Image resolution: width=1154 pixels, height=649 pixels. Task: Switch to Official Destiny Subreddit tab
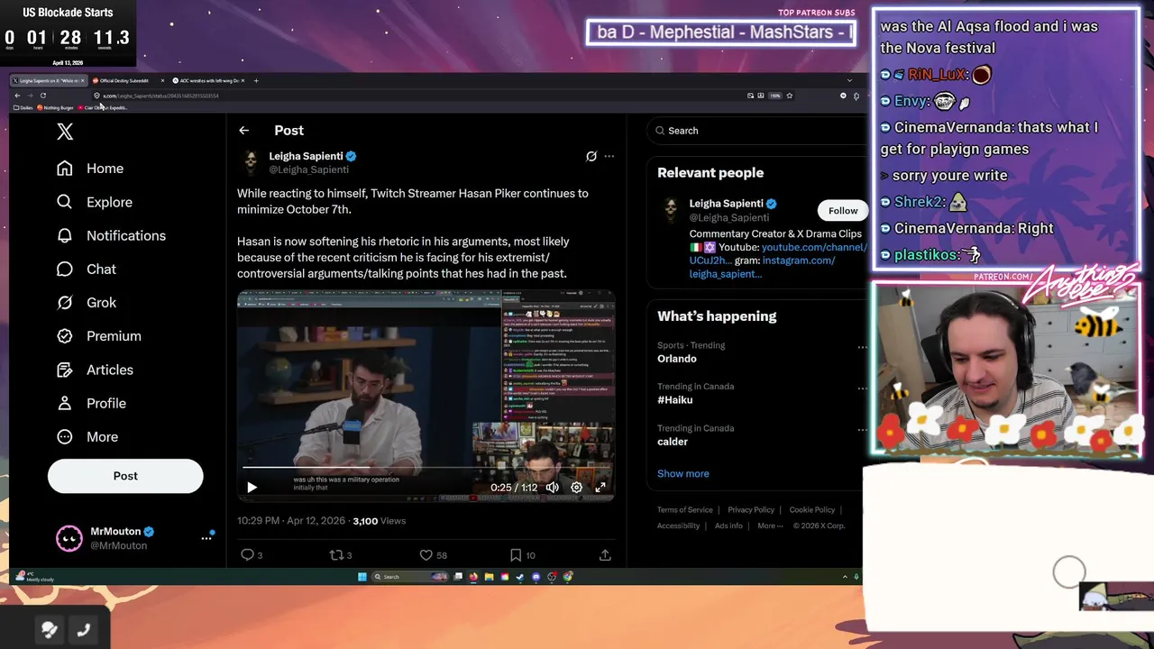click(x=128, y=80)
